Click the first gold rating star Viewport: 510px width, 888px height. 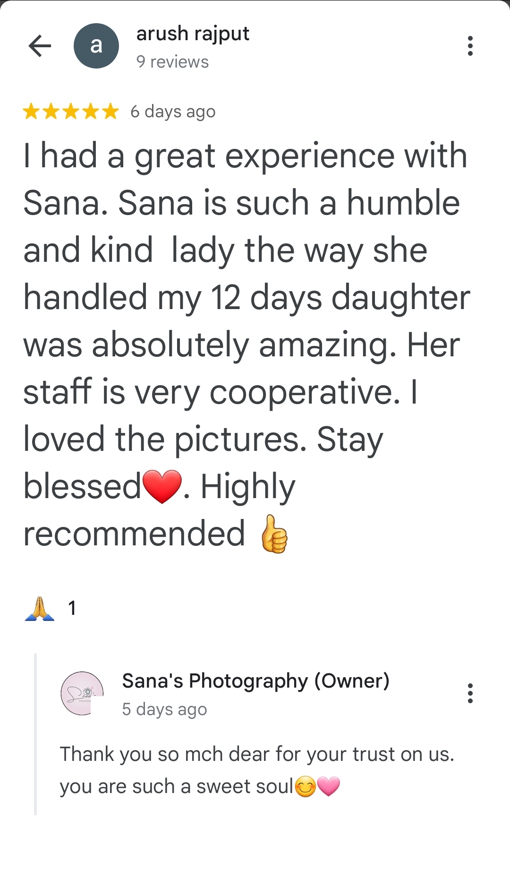(x=31, y=112)
